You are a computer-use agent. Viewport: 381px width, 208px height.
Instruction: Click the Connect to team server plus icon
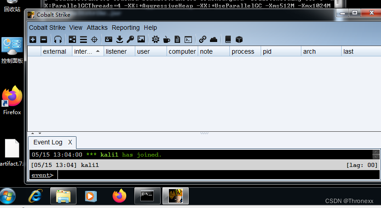click(33, 40)
